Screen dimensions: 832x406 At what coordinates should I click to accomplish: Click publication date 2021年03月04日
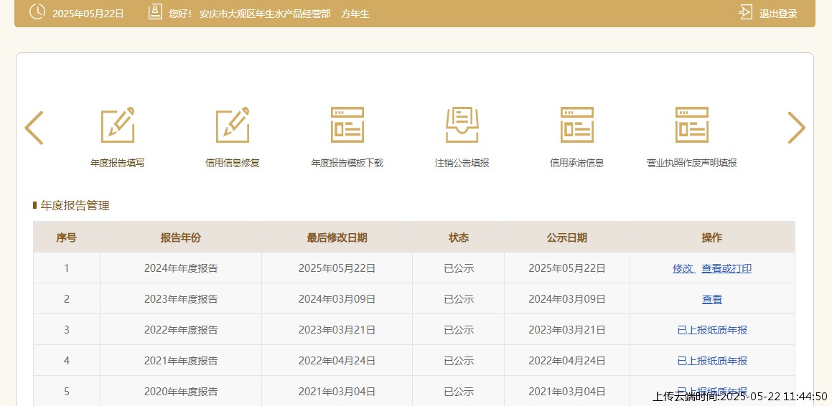566,391
